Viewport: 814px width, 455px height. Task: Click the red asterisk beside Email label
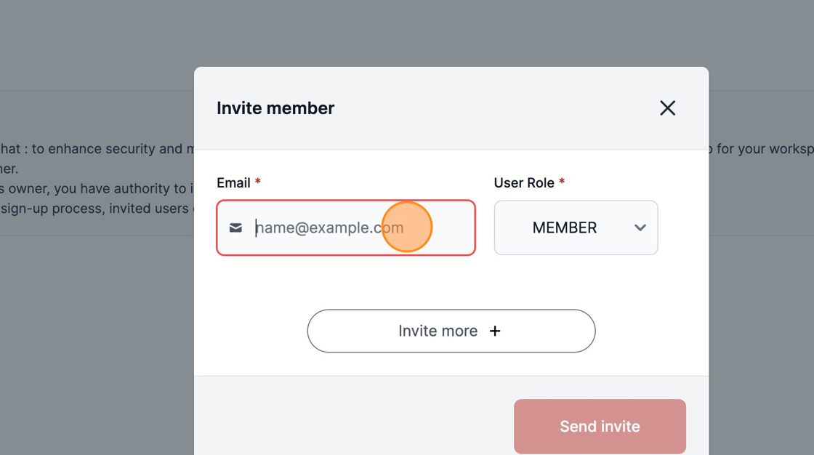(257, 181)
